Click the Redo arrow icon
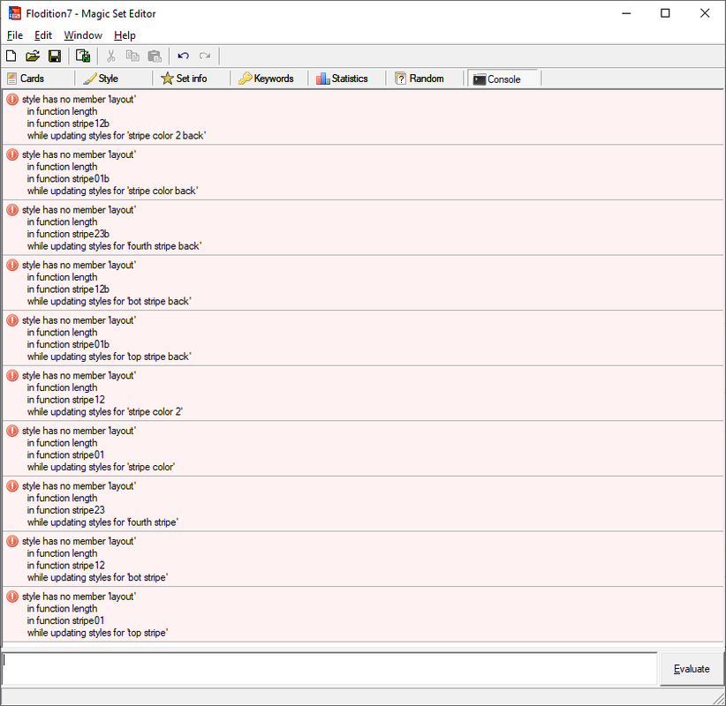 pos(205,56)
